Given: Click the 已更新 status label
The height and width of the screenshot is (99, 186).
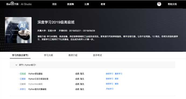Looking at the screenshot, I should (x=23, y=79).
